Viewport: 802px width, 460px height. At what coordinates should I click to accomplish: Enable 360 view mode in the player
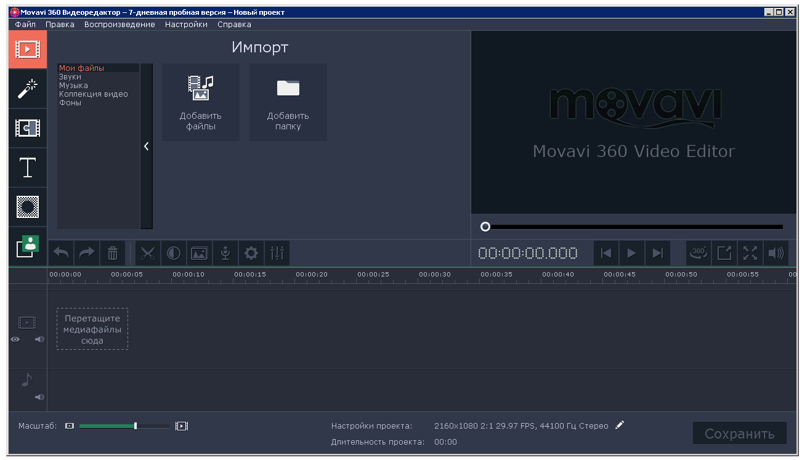698,252
